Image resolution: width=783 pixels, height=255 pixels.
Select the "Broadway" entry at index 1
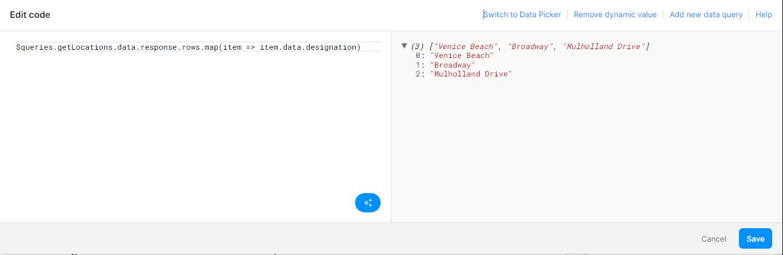(x=452, y=65)
